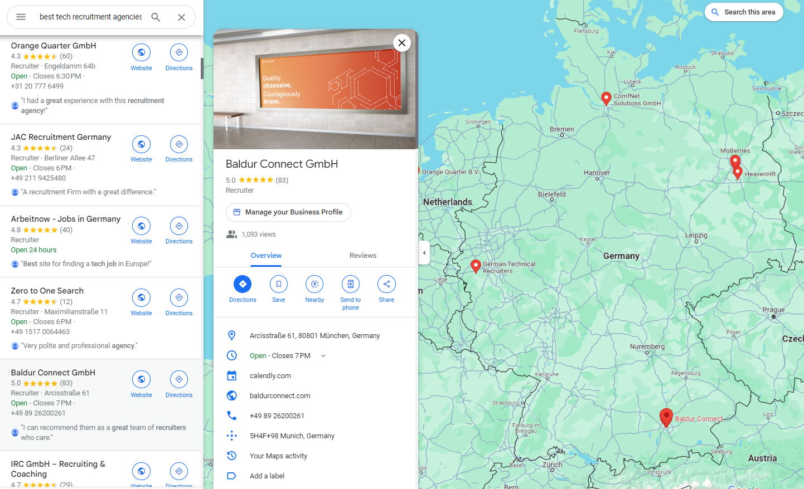The height and width of the screenshot is (489, 804).
Task: Copy address Arcisstraße 61 München
Action: coord(316,336)
